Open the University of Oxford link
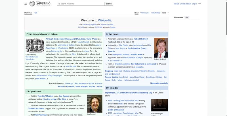 [x=66, y=45]
